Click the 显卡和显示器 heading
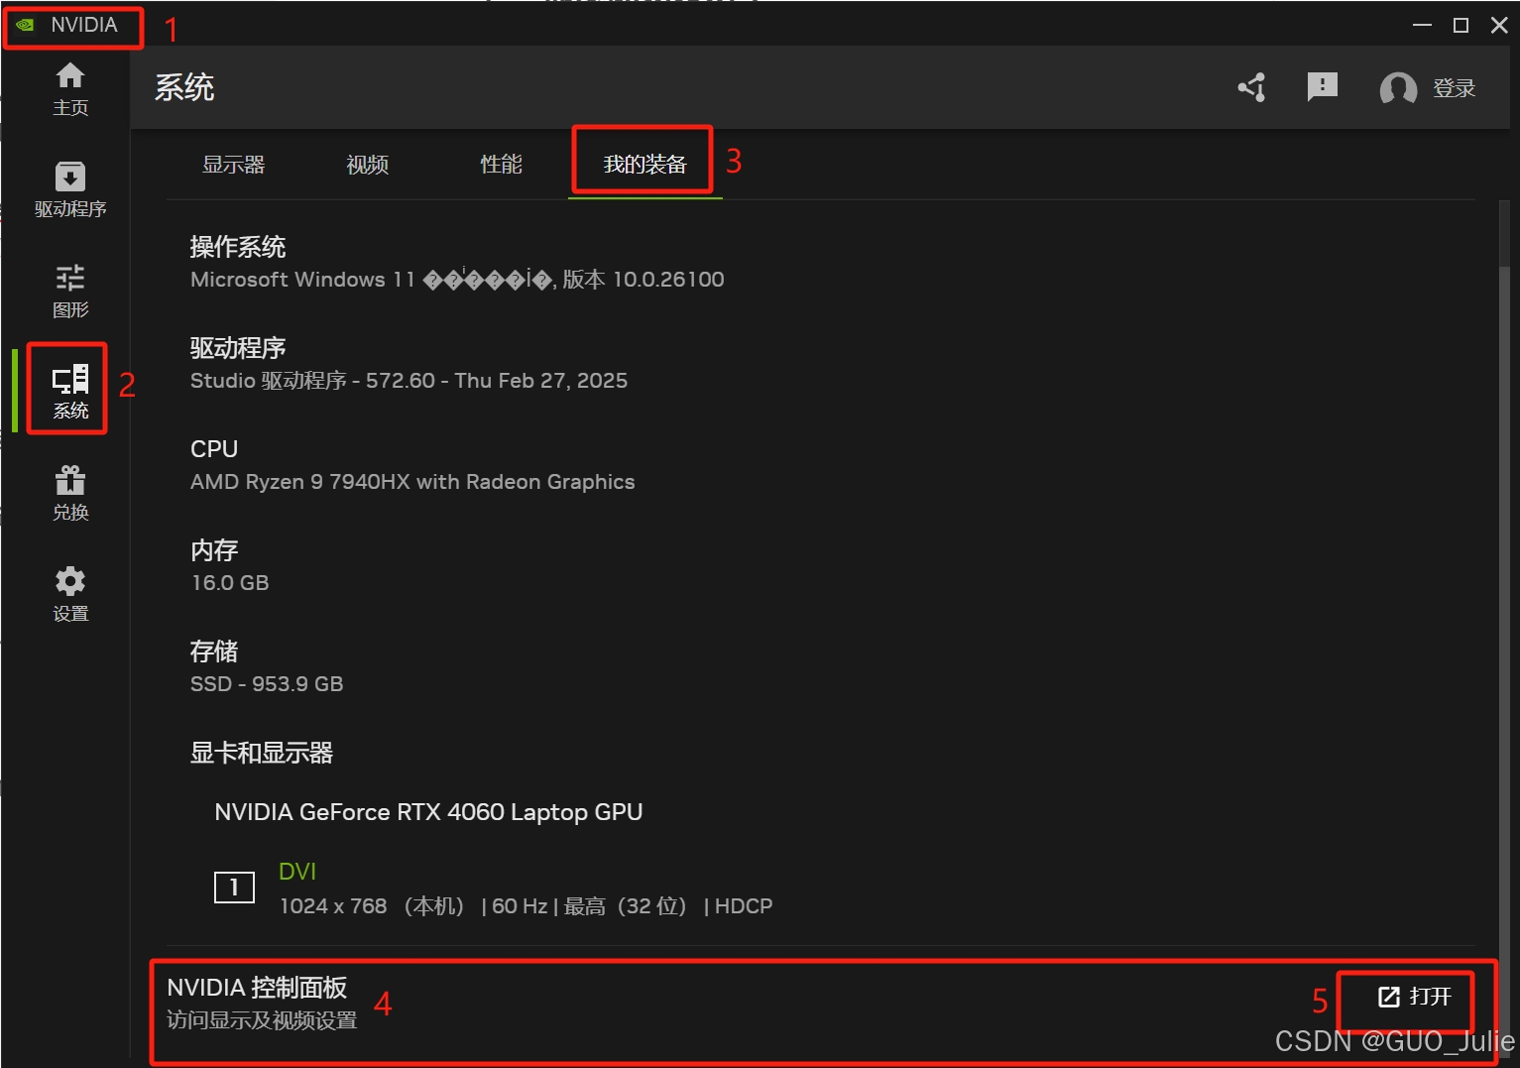 (x=262, y=753)
